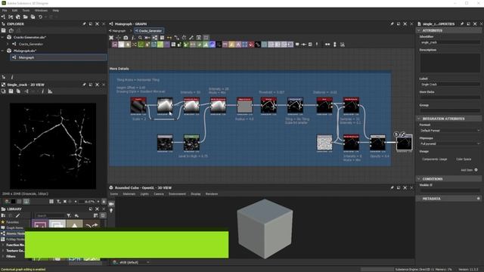Click the Library search field
The image size is (484, 272).
click(x=50, y=215)
